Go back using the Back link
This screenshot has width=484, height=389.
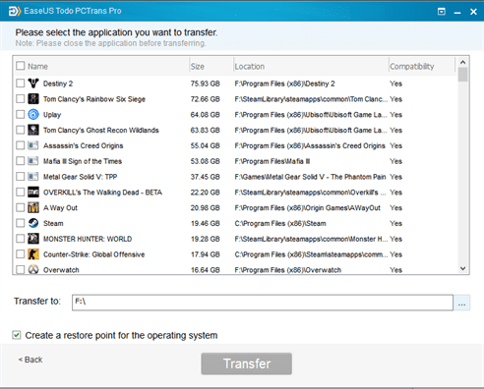tap(30, 360)
